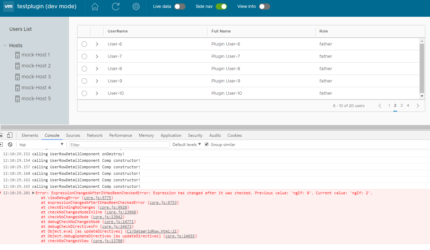Open the home icon in header
Viewport: 430px width, 250px height.
click(95, 6)
